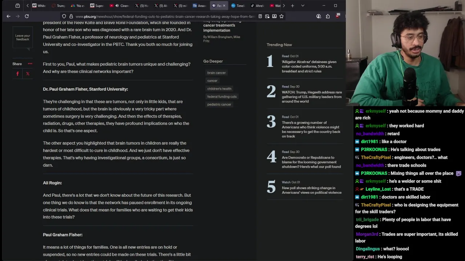This screenshot has width=465, height=261.
Task: Open the 'federal funding cuts' tag
Action: [x=222, y=97]
